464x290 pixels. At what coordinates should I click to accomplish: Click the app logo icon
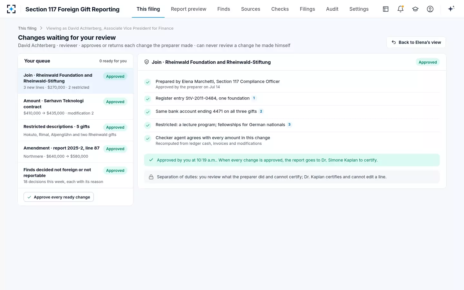pos(11,9)
